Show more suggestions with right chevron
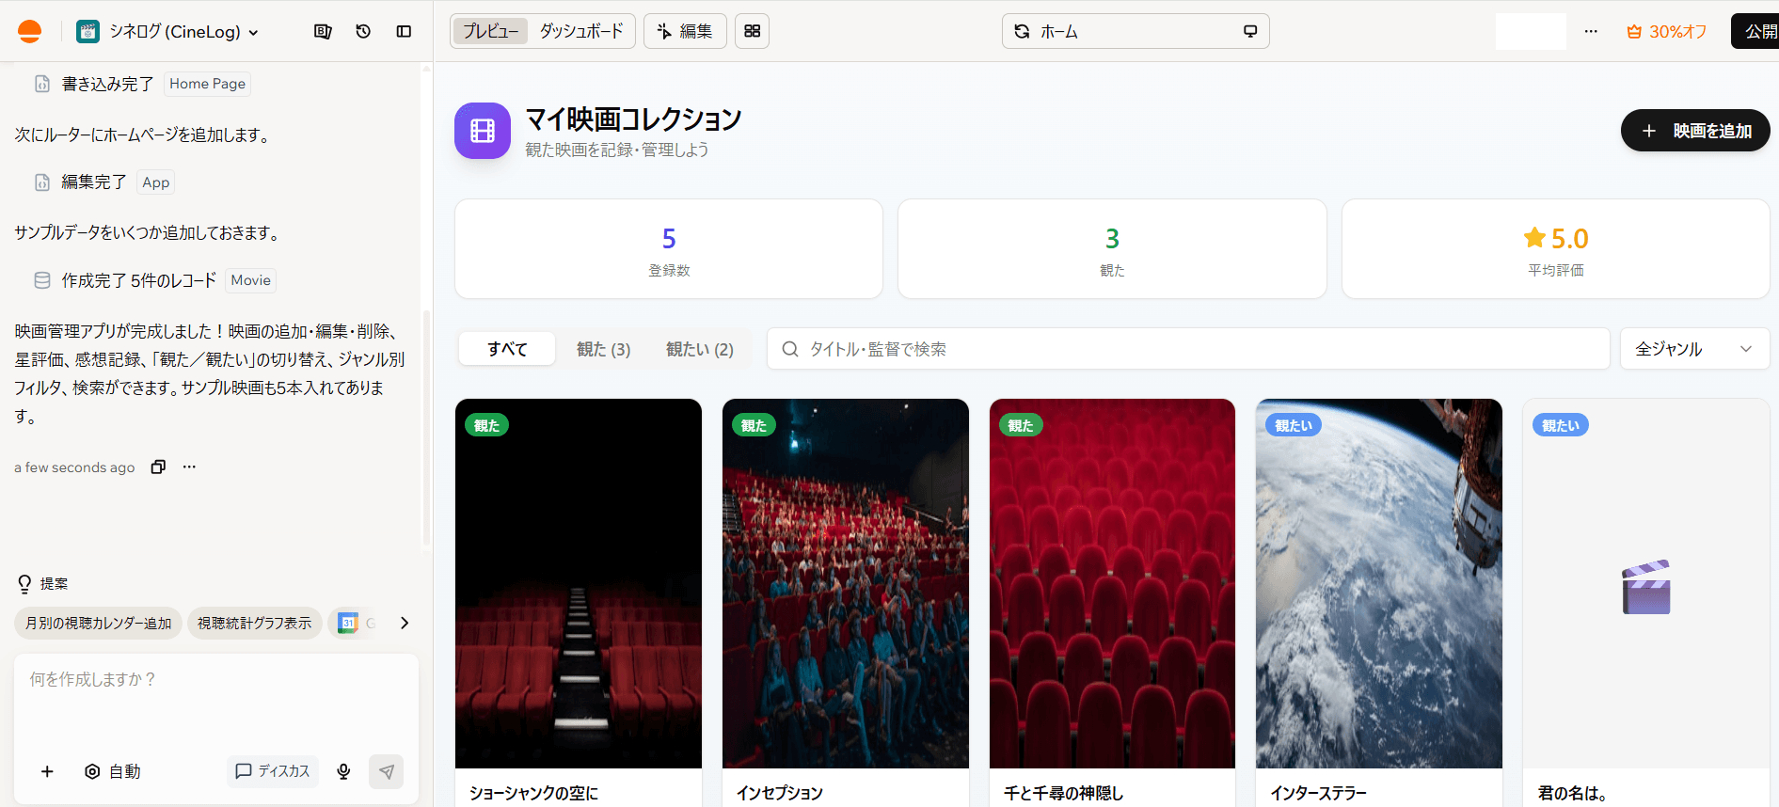 click(405, 623)
